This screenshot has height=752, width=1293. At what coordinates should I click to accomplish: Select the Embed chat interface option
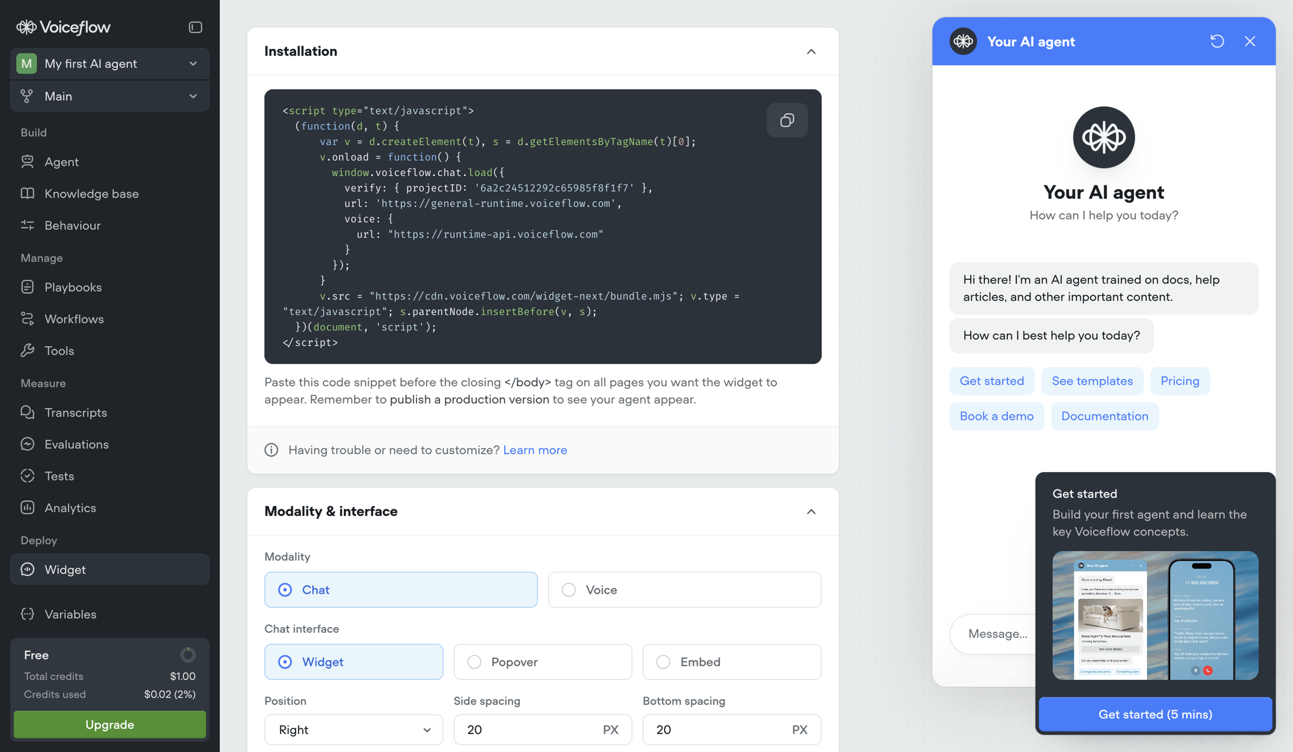tap(732, 662)
